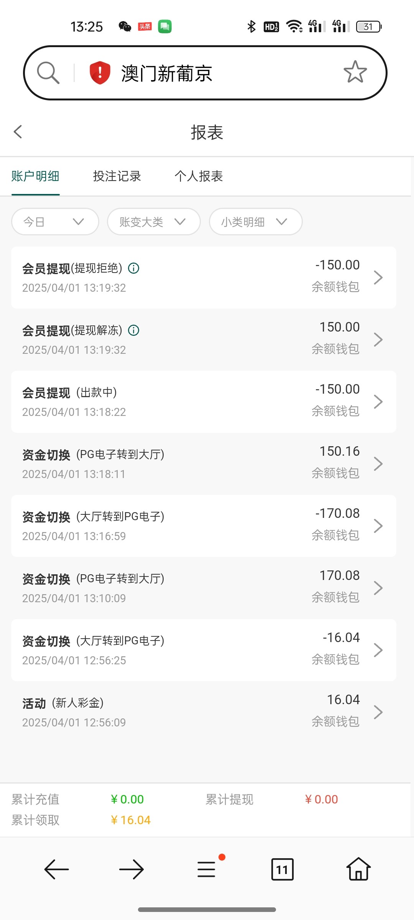Screen dimensions: 414x920
Task: Open the 出款中 withdrawal record details
Action: point(204,402)
